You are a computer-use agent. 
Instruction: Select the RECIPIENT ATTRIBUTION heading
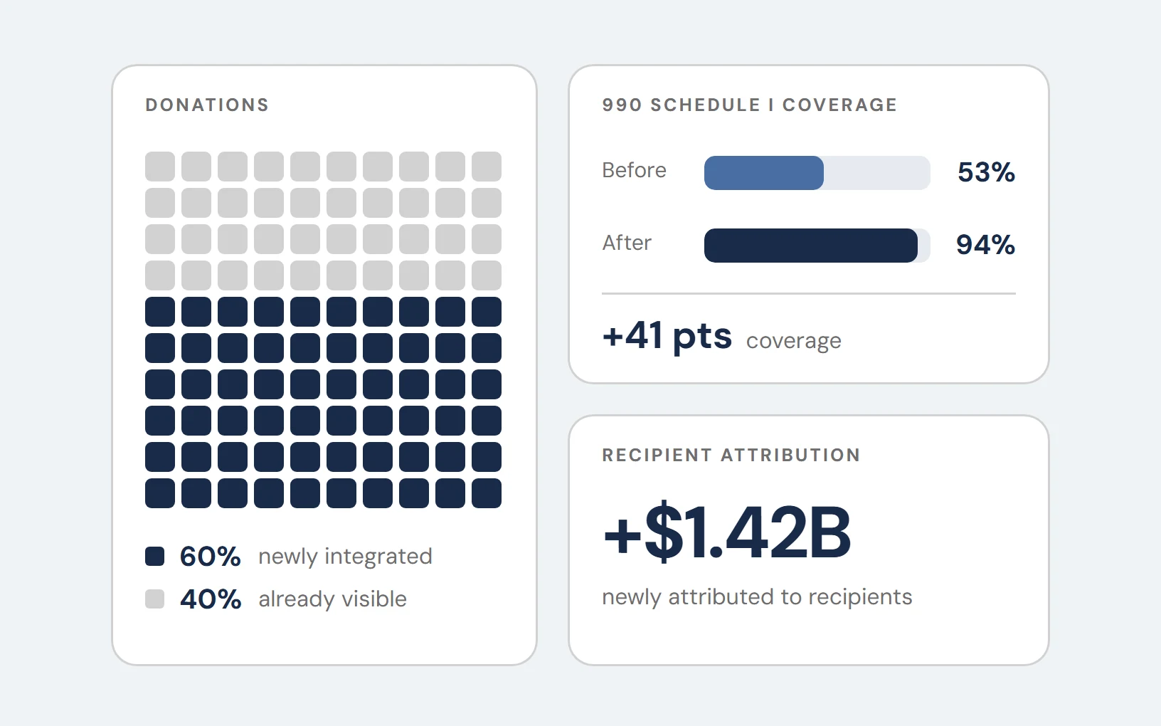(731, 455)
